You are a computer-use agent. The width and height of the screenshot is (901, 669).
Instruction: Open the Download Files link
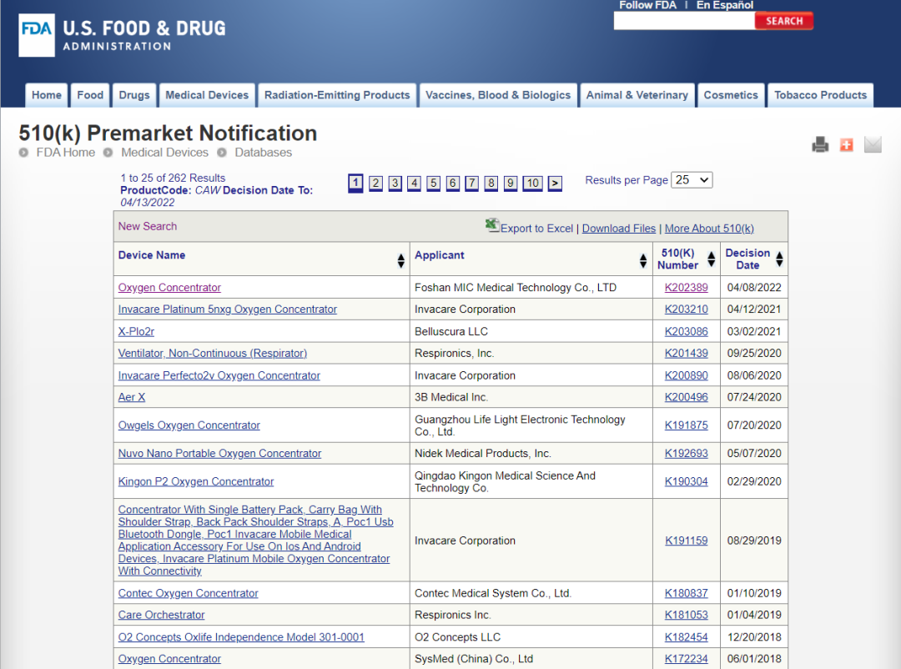619,229
